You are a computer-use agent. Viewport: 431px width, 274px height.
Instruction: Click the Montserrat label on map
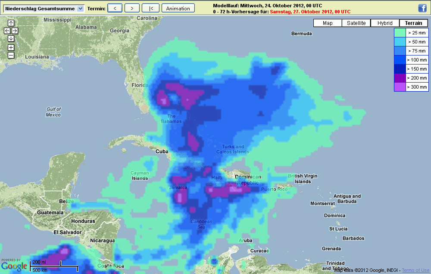[x=323, y=203]
